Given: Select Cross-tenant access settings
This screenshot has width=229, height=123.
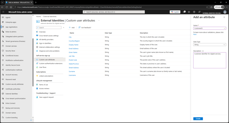Looking at the screenshot, I should [x=49, y=36].
